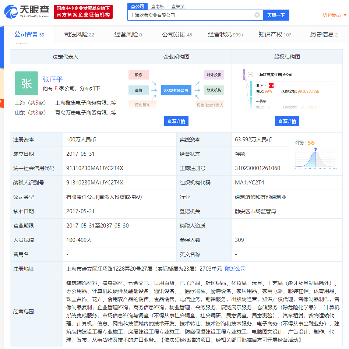Open the 经营状况 tab

226,35
